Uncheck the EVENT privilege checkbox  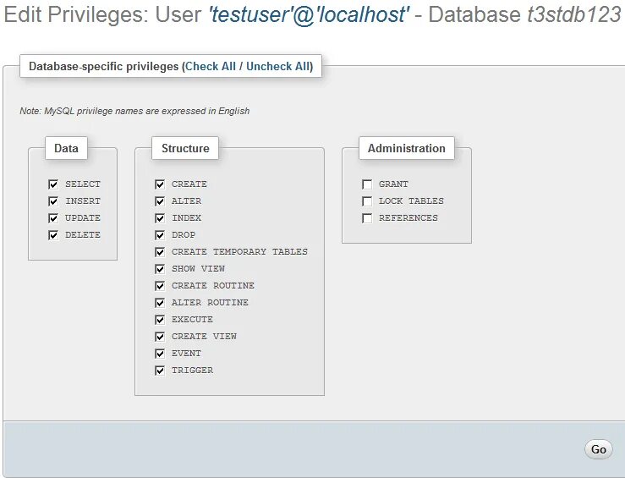(x=160, y=354)
